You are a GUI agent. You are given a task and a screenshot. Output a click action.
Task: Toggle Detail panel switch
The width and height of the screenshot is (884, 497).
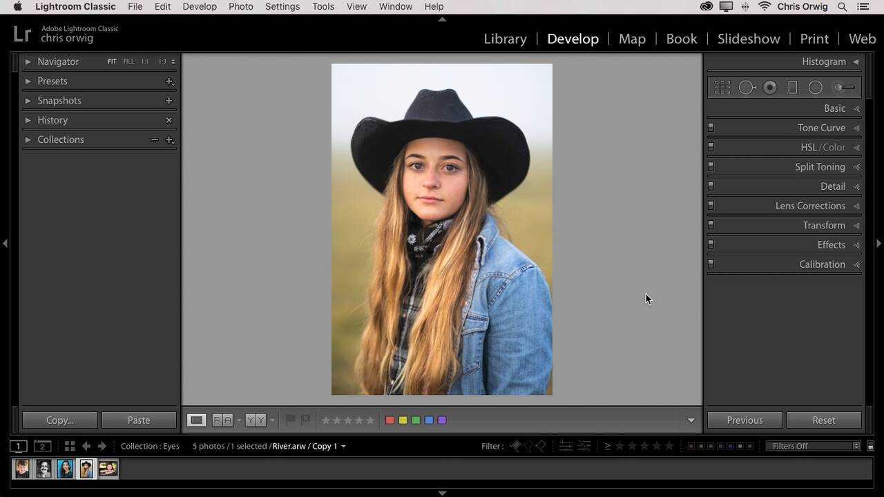pos(711,186)
